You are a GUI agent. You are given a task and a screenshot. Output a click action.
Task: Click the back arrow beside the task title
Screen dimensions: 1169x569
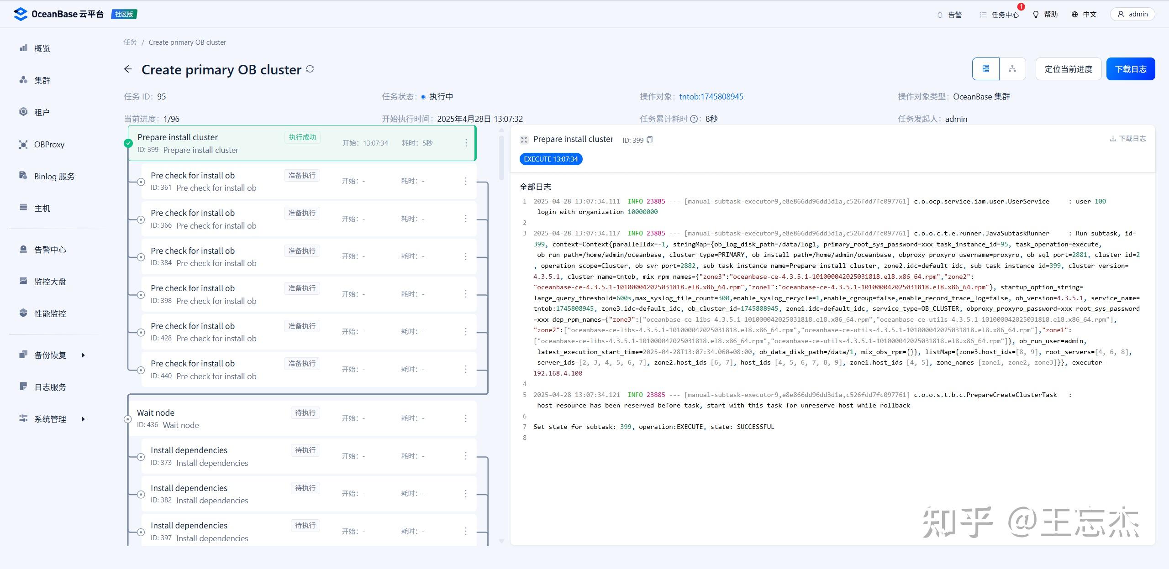pos(128,68)
